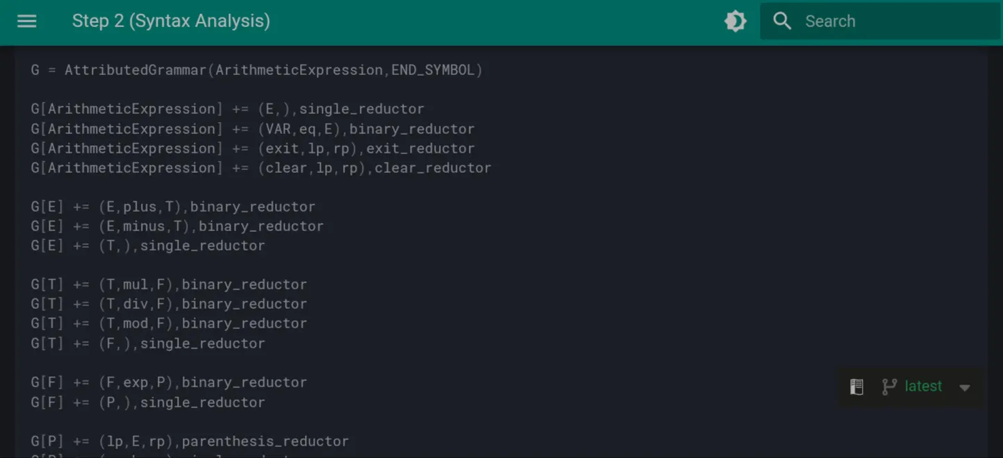Click the (VAR,eq,E) rule line
Image resolution: width=1003 pixels, height=458 pixels.
(253, 129)
